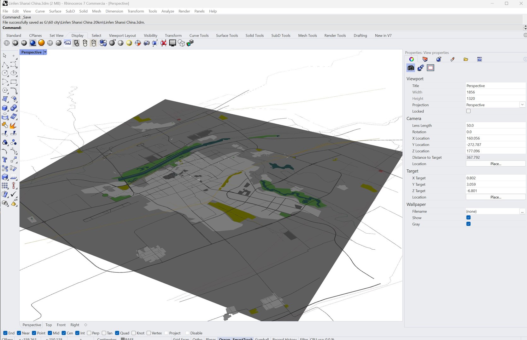Click the Rectangular Array tool icon
The width and height of the screenshot is (527, 340).
pyautogui.click(x=5, y=186)
